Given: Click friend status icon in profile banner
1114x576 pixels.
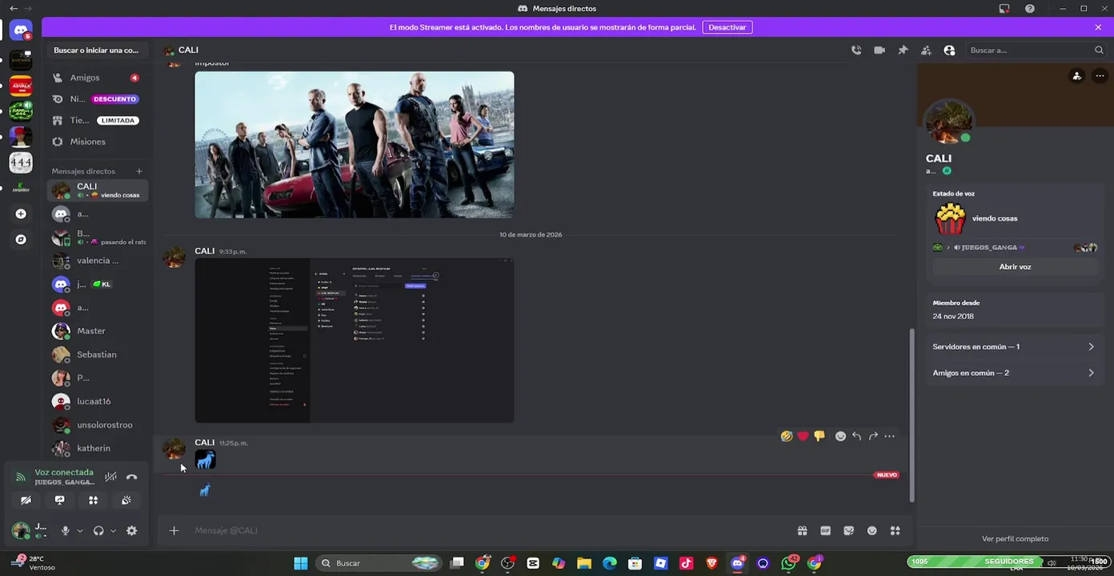Looking at the screenshot, I should [x=1076, y=76].
